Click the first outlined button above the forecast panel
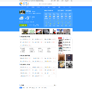Screen dimensions: 92x92 click(x=61, y=10)
